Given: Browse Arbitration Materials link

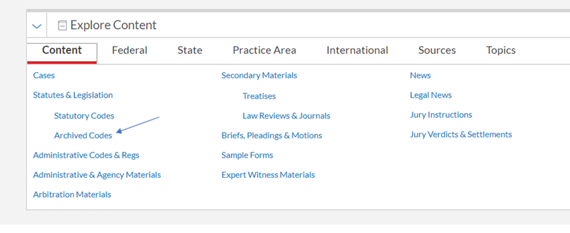Looking at the screenshot, I should (72, 195).
